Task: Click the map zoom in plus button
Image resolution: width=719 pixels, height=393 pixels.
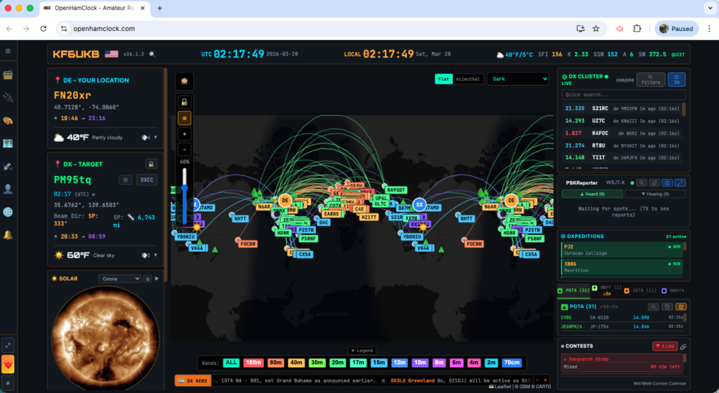Action: (x=185, y=133)
